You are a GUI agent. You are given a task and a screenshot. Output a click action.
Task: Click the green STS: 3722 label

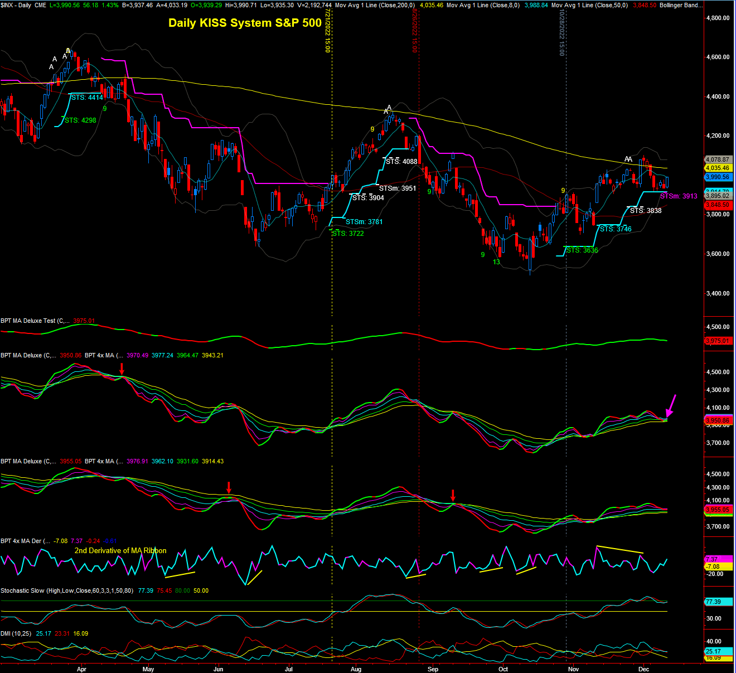click(348, 234)
